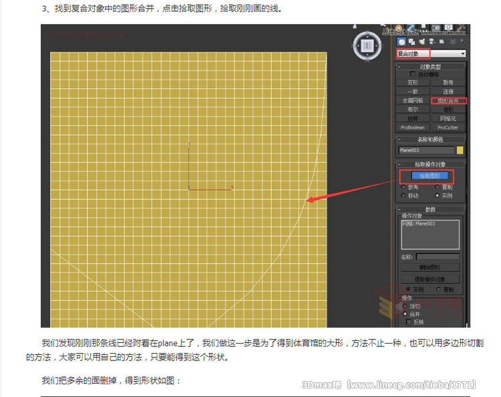Select the 饼切 operation radio
The height and width of the screenshot is (397, 501).
[x=405, y=306]
